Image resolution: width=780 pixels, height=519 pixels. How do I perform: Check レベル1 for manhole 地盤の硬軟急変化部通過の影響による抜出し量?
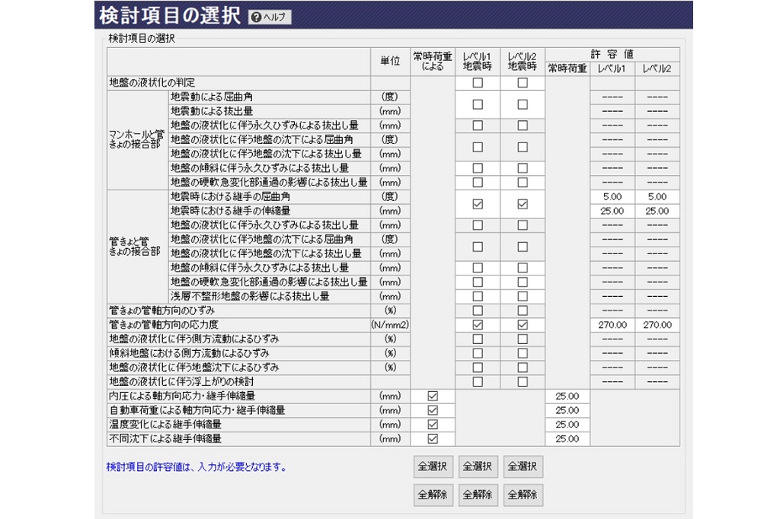[478, 183]
